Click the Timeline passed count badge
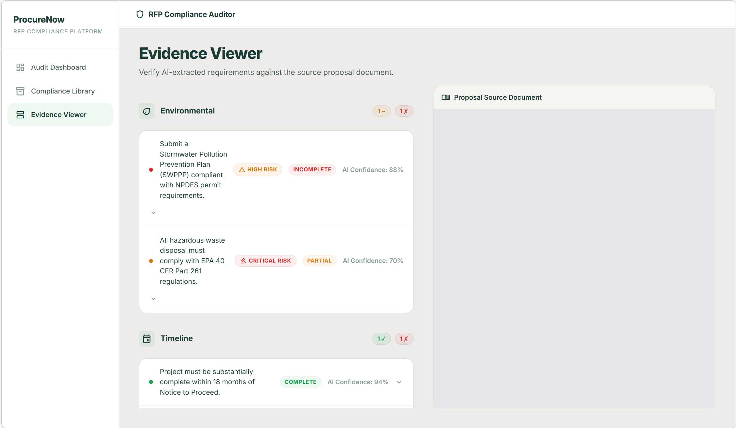The height and width of the screenshot is (428, 736). [x=381, y=339]
